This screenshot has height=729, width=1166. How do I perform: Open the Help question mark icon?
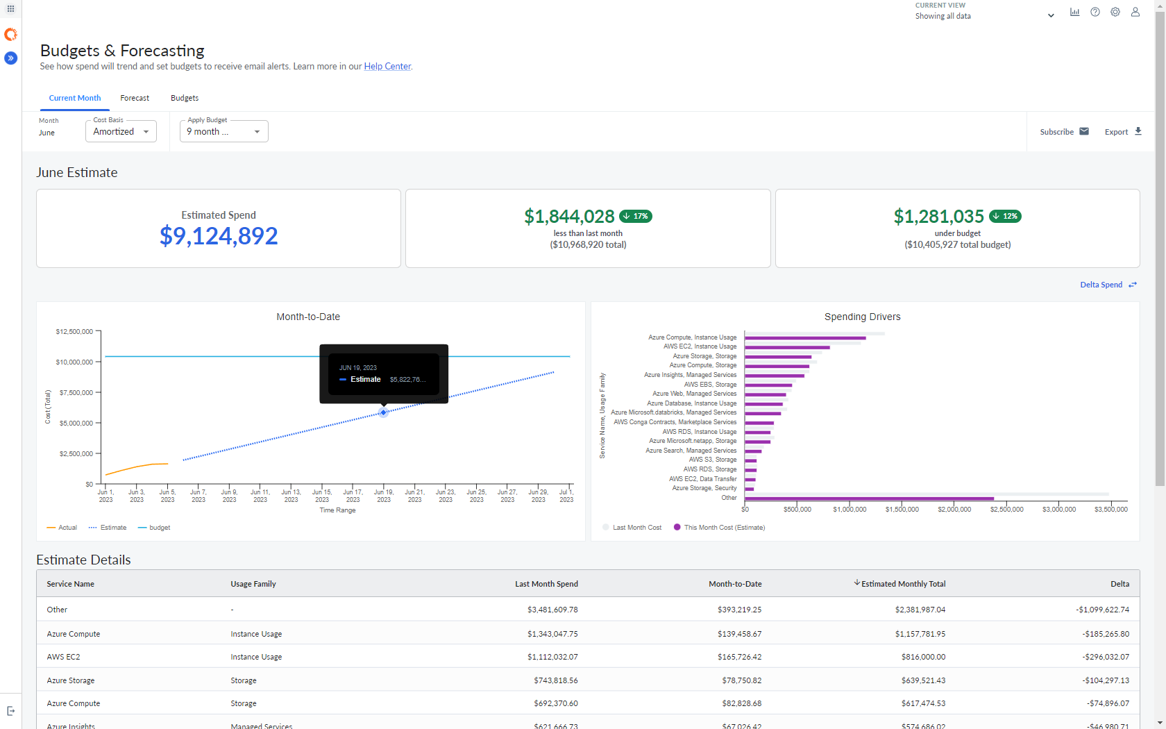pyautogui.click(x=1095, y=11)
